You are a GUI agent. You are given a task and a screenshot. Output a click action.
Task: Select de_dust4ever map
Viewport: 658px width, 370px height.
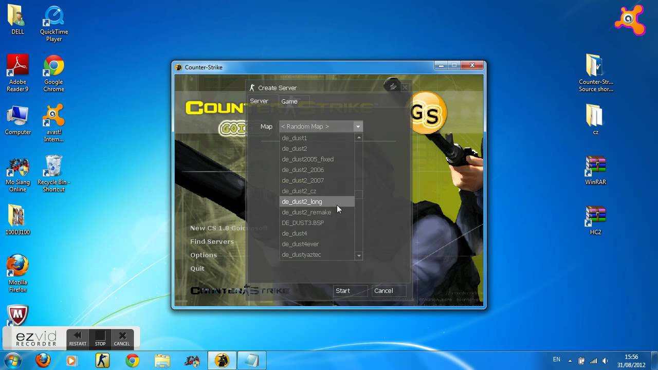[x=317, y=244]
